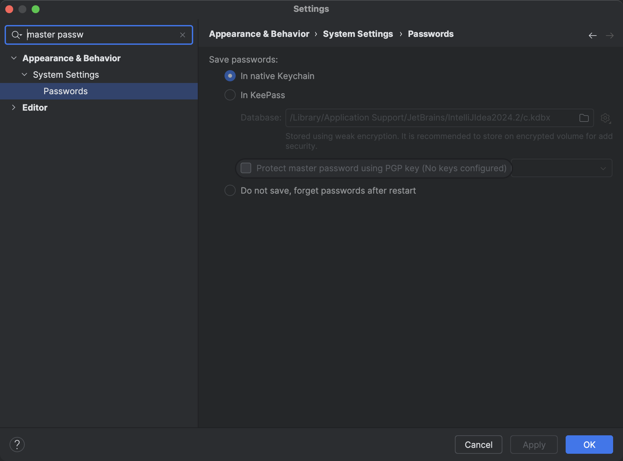Choose Do not save, forget passwords after restart
Viewport: 623px width, 461px height.
tap(230, 190)
